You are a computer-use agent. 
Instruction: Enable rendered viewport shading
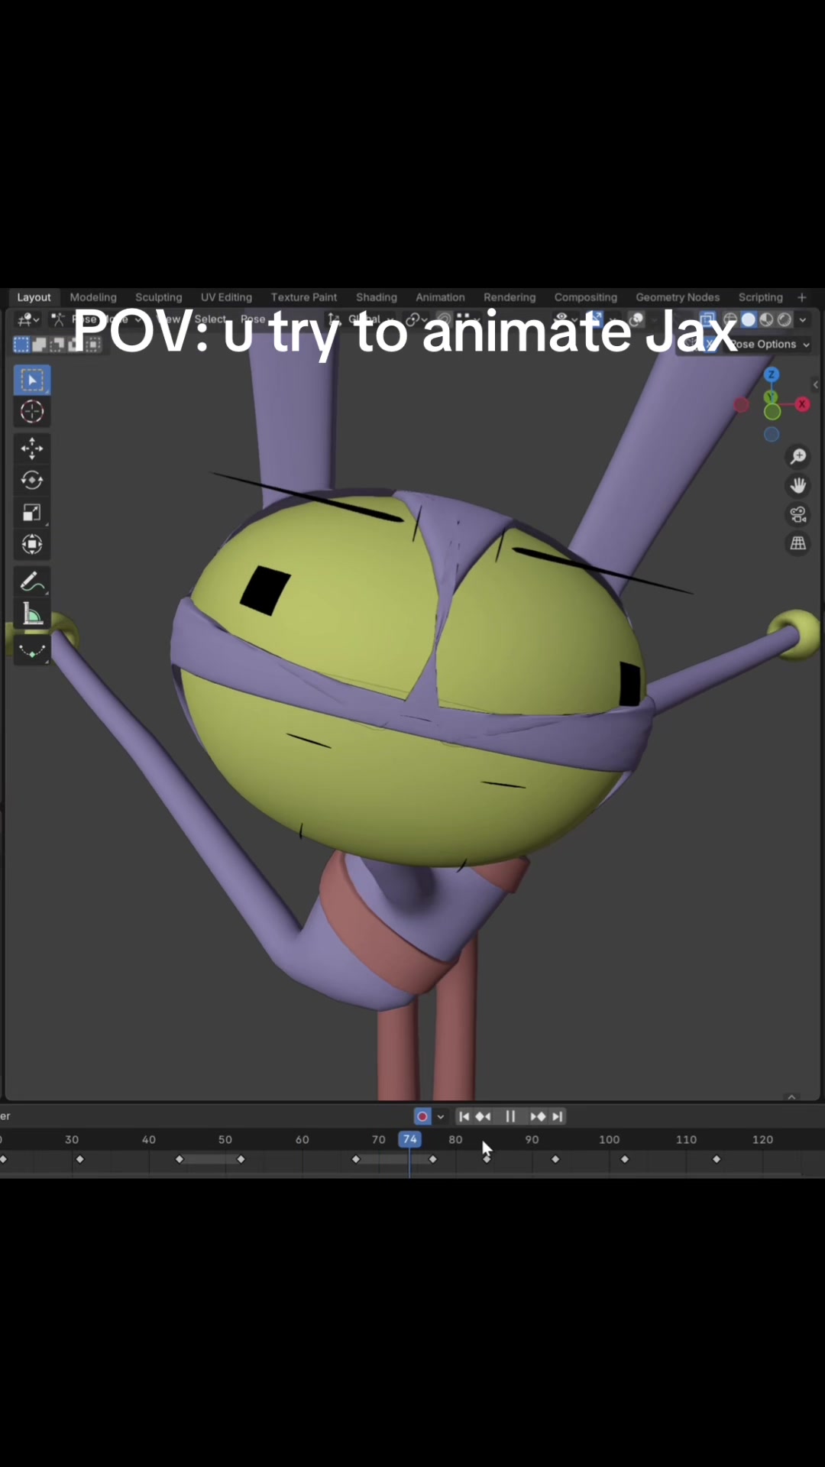click(785, 319)
